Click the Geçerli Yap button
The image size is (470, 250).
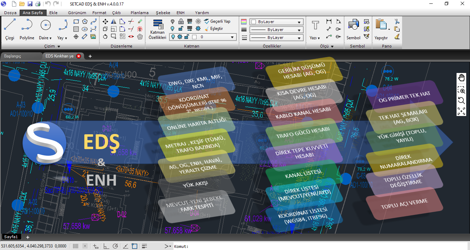[x=217, y=21]
